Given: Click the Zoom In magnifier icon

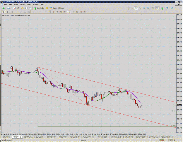Looking at the screenshot, I should click(144, 8).
